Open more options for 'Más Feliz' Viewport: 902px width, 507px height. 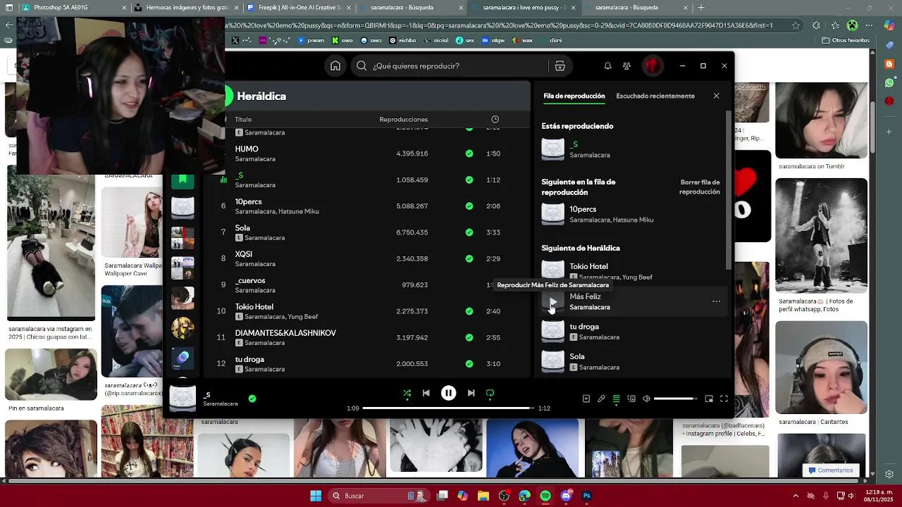[x=716, y=301]
